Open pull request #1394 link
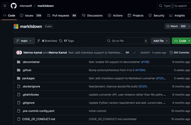The height and width of the screenshot is (125, 191). coord(140,70)
